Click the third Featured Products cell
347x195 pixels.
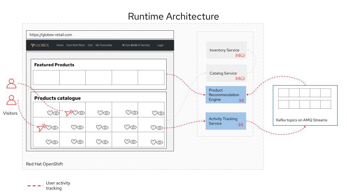click(99, 77)
